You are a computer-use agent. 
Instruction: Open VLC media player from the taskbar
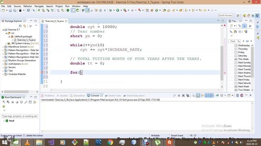click(27, 142)
